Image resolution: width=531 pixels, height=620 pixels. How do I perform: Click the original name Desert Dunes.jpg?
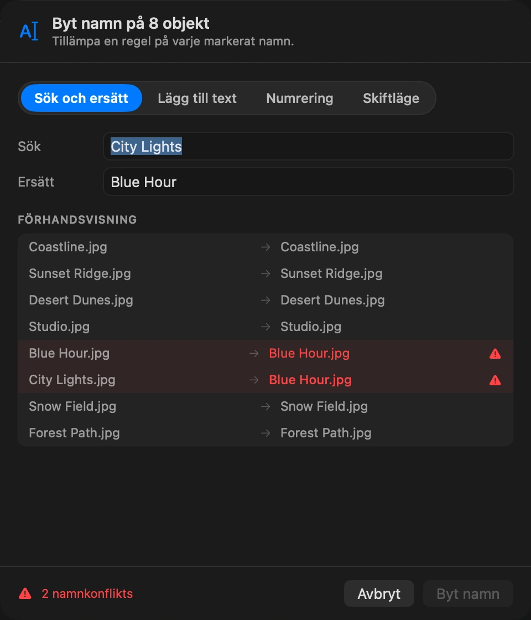click(x=81, y=300)
